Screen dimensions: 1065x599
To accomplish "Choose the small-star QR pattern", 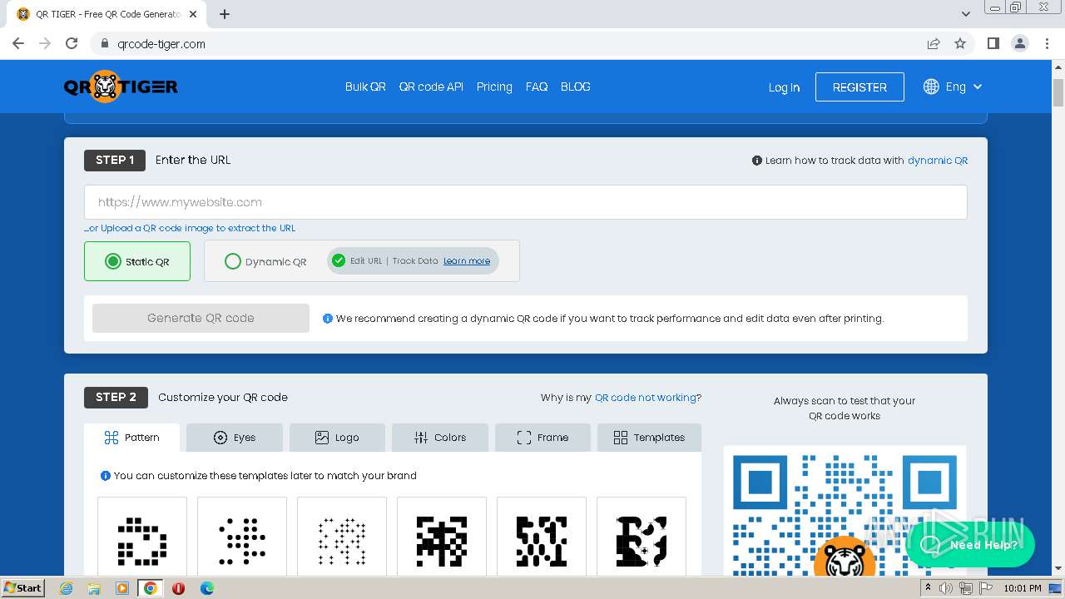I will pos(342,537).
